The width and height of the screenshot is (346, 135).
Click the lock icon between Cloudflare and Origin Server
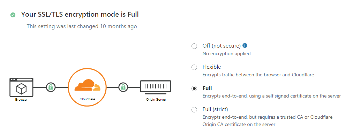click(x=123, y=87)
